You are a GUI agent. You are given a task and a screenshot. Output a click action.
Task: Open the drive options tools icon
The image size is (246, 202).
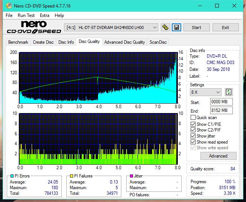point(165,28)
